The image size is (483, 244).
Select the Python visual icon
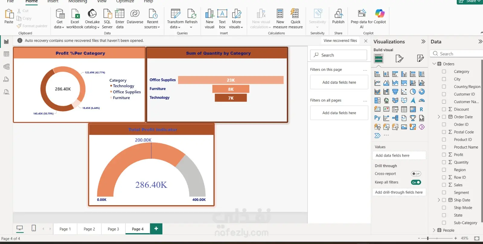[x=377, y=118]
